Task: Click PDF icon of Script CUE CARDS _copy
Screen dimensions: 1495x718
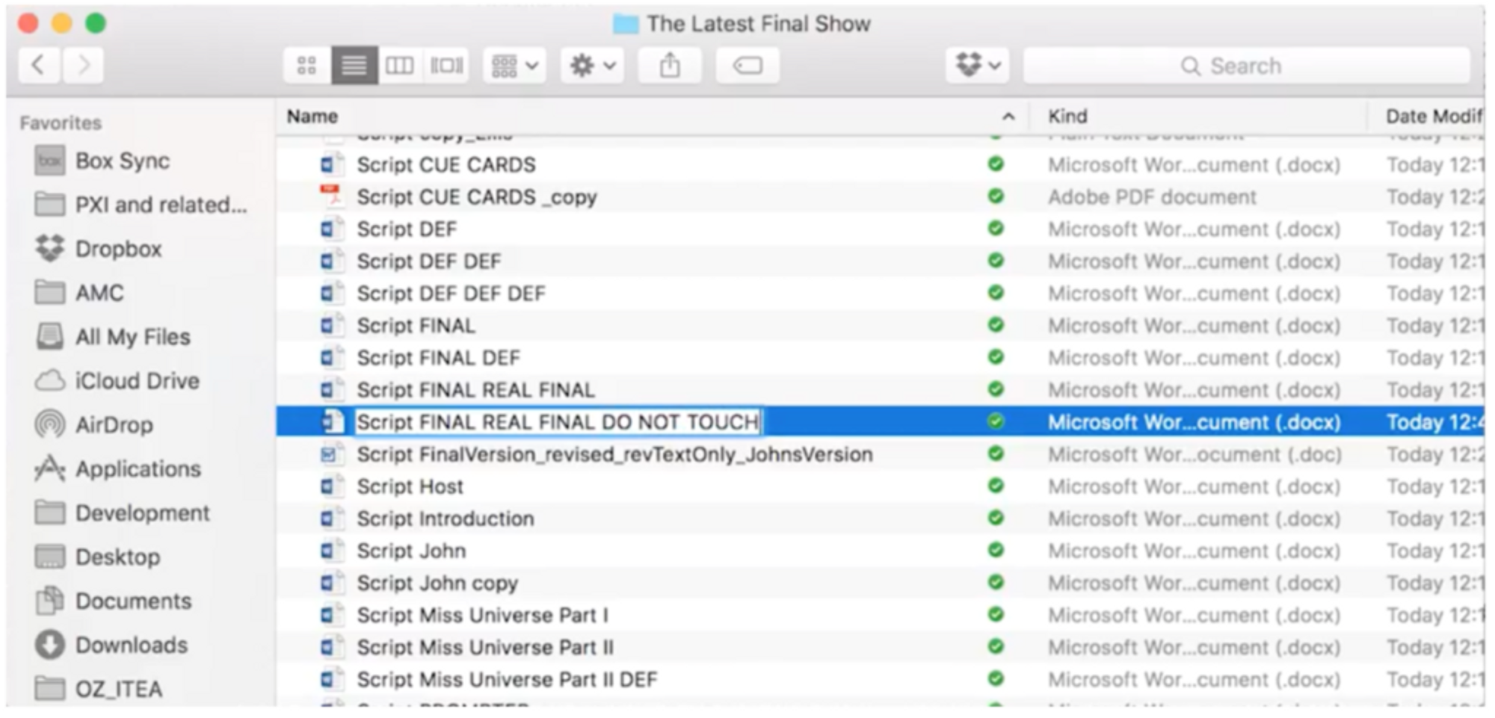Action: click(x=331, y=196)
